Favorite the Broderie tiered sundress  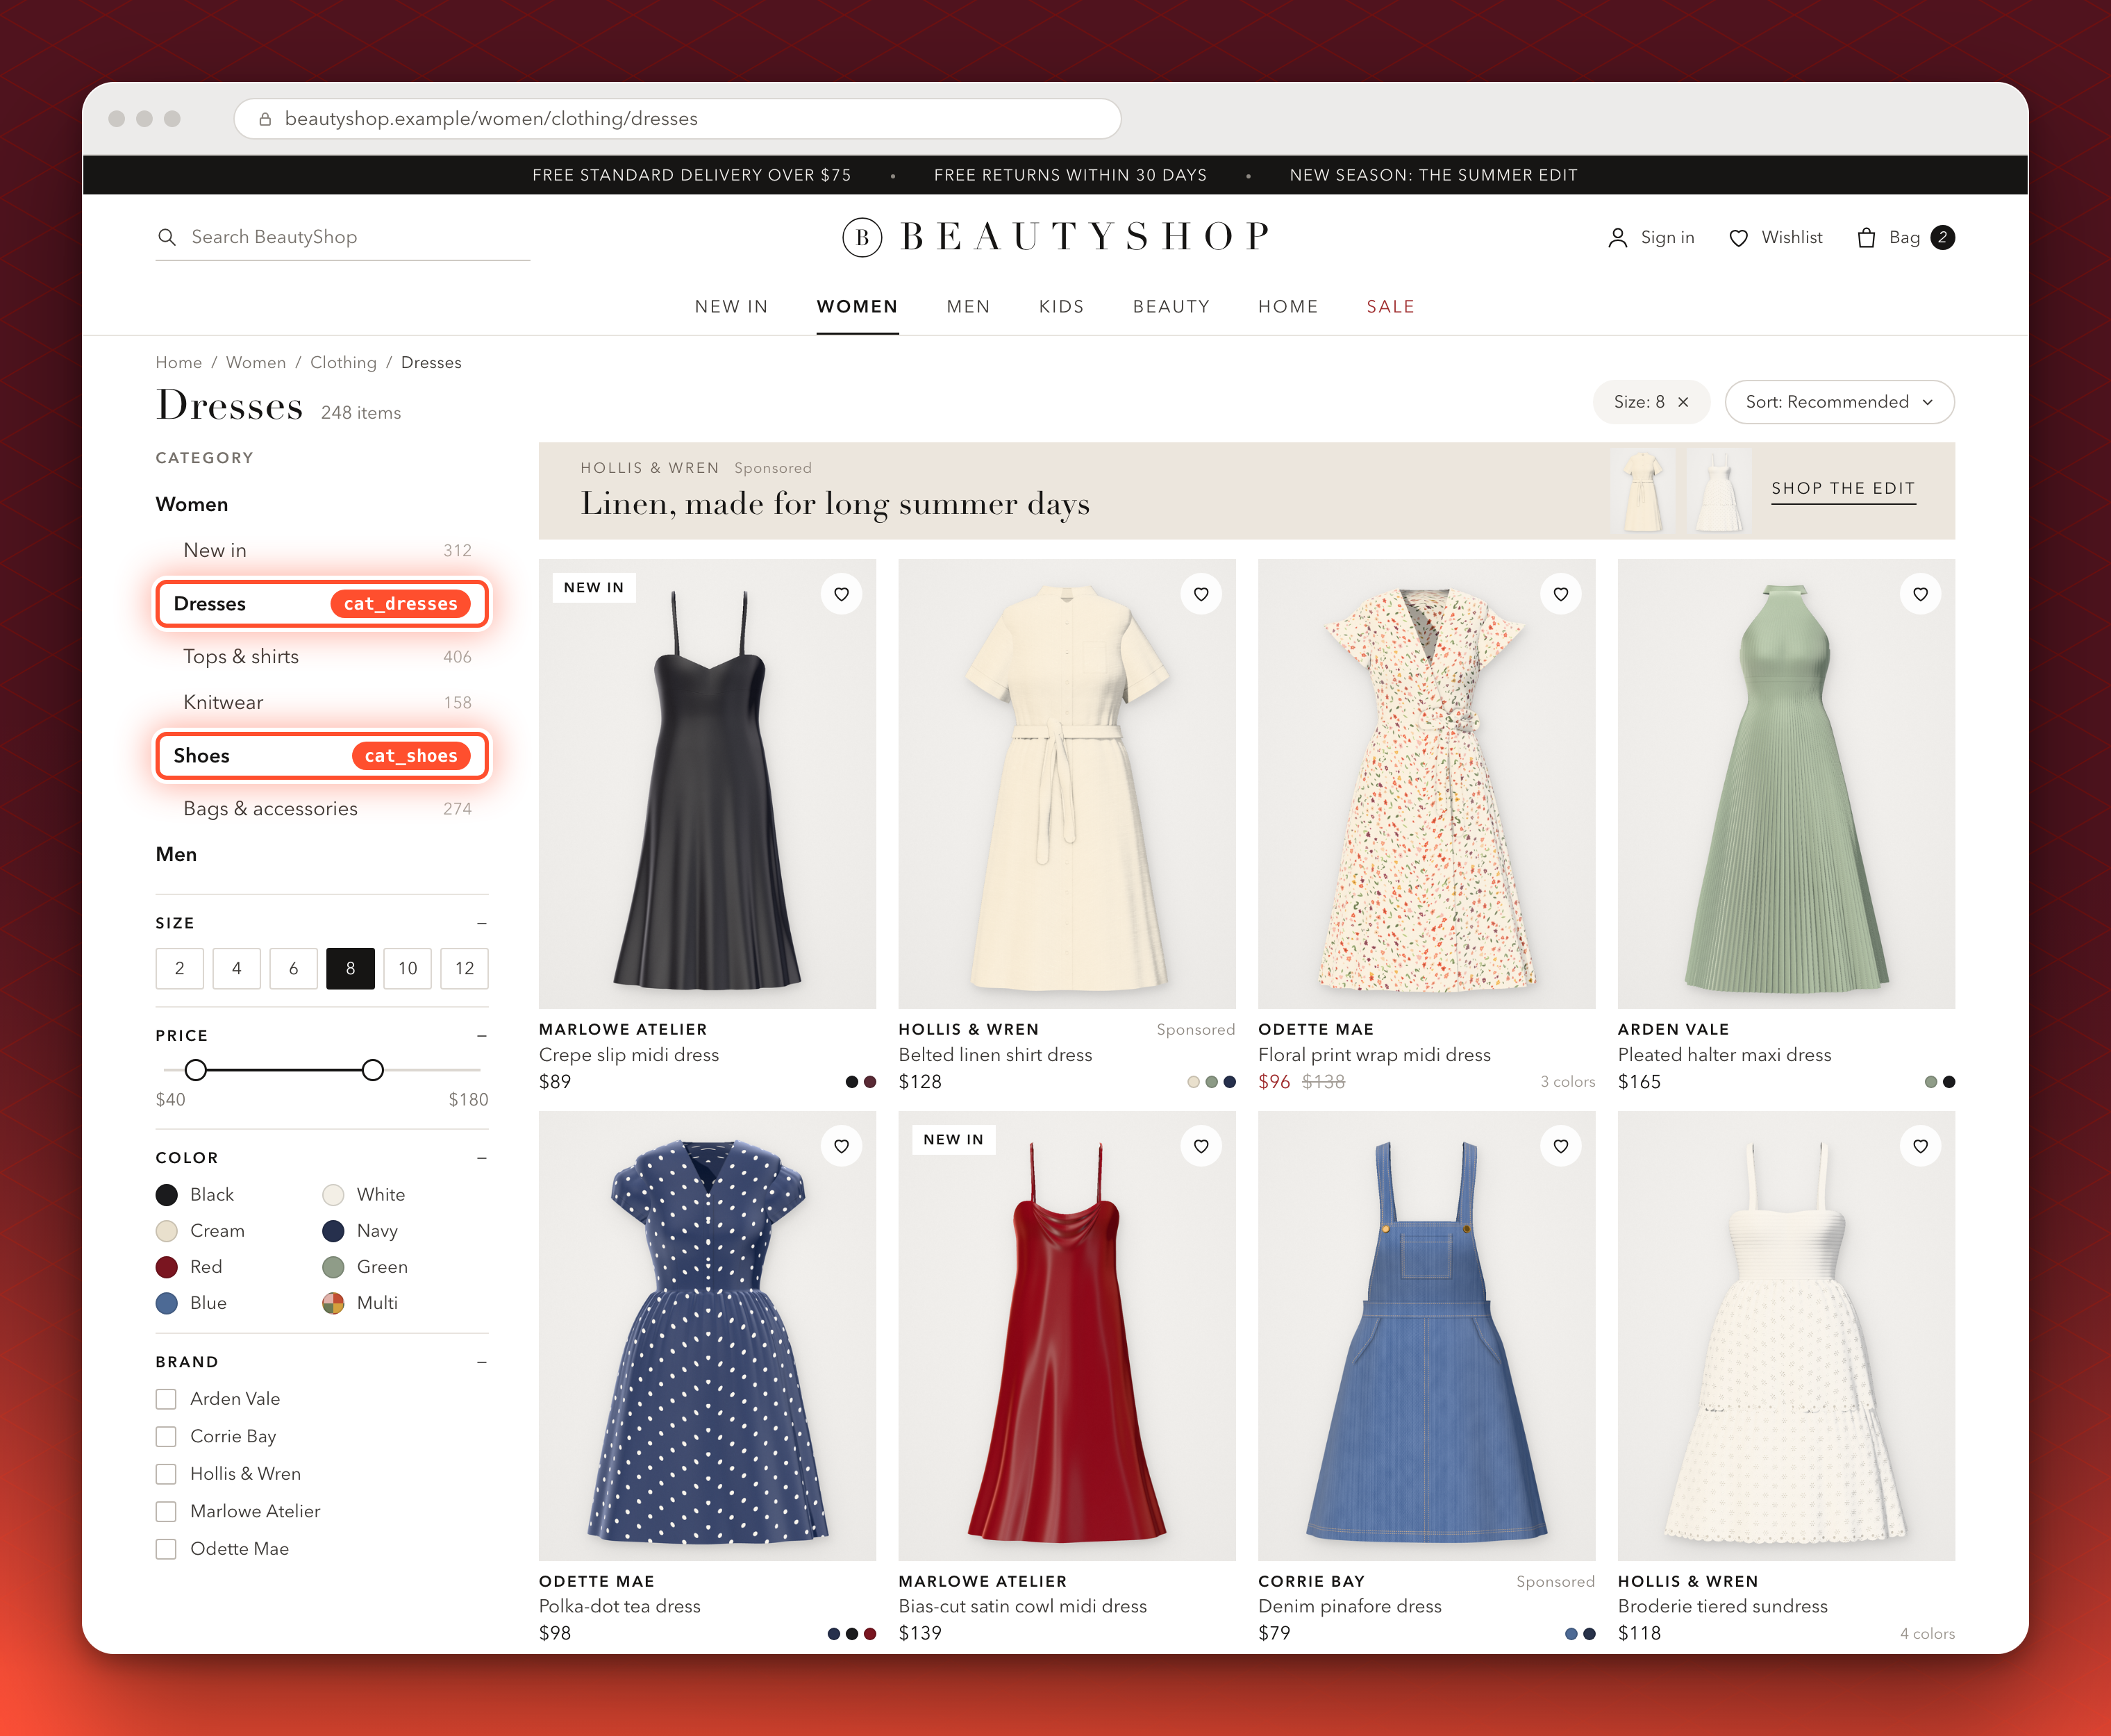click(1921, 1146)
